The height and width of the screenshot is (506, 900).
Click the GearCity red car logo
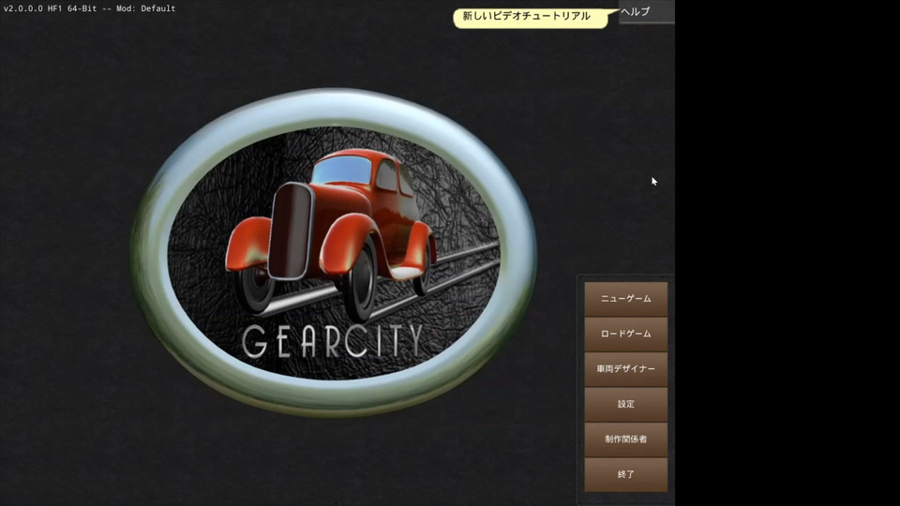coord(334,252)
